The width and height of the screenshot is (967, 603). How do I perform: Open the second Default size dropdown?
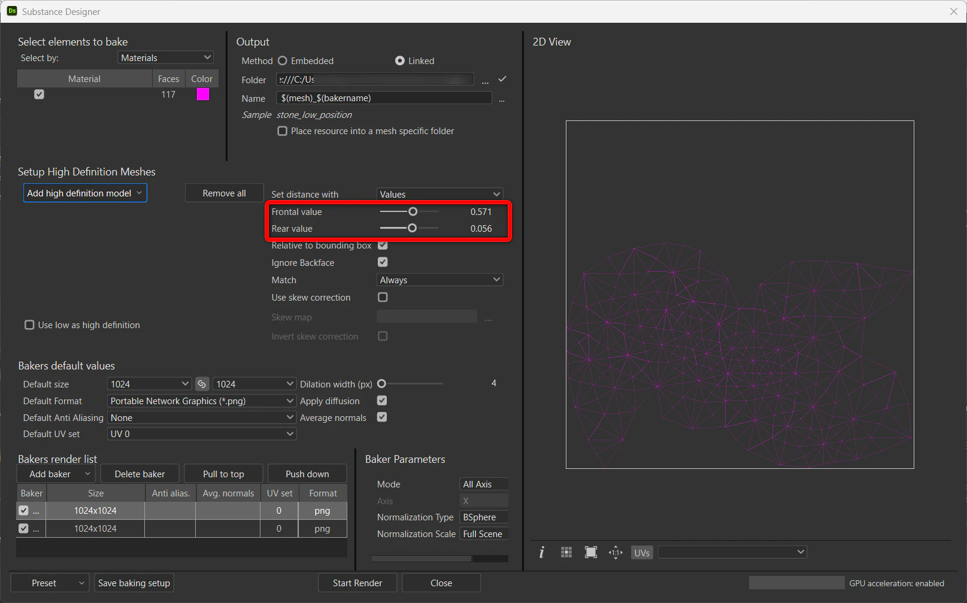(254, 384)
